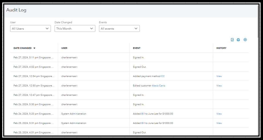
Task: Open Bill link in the Feb 25 5:31 pm row
Action: 143,123
